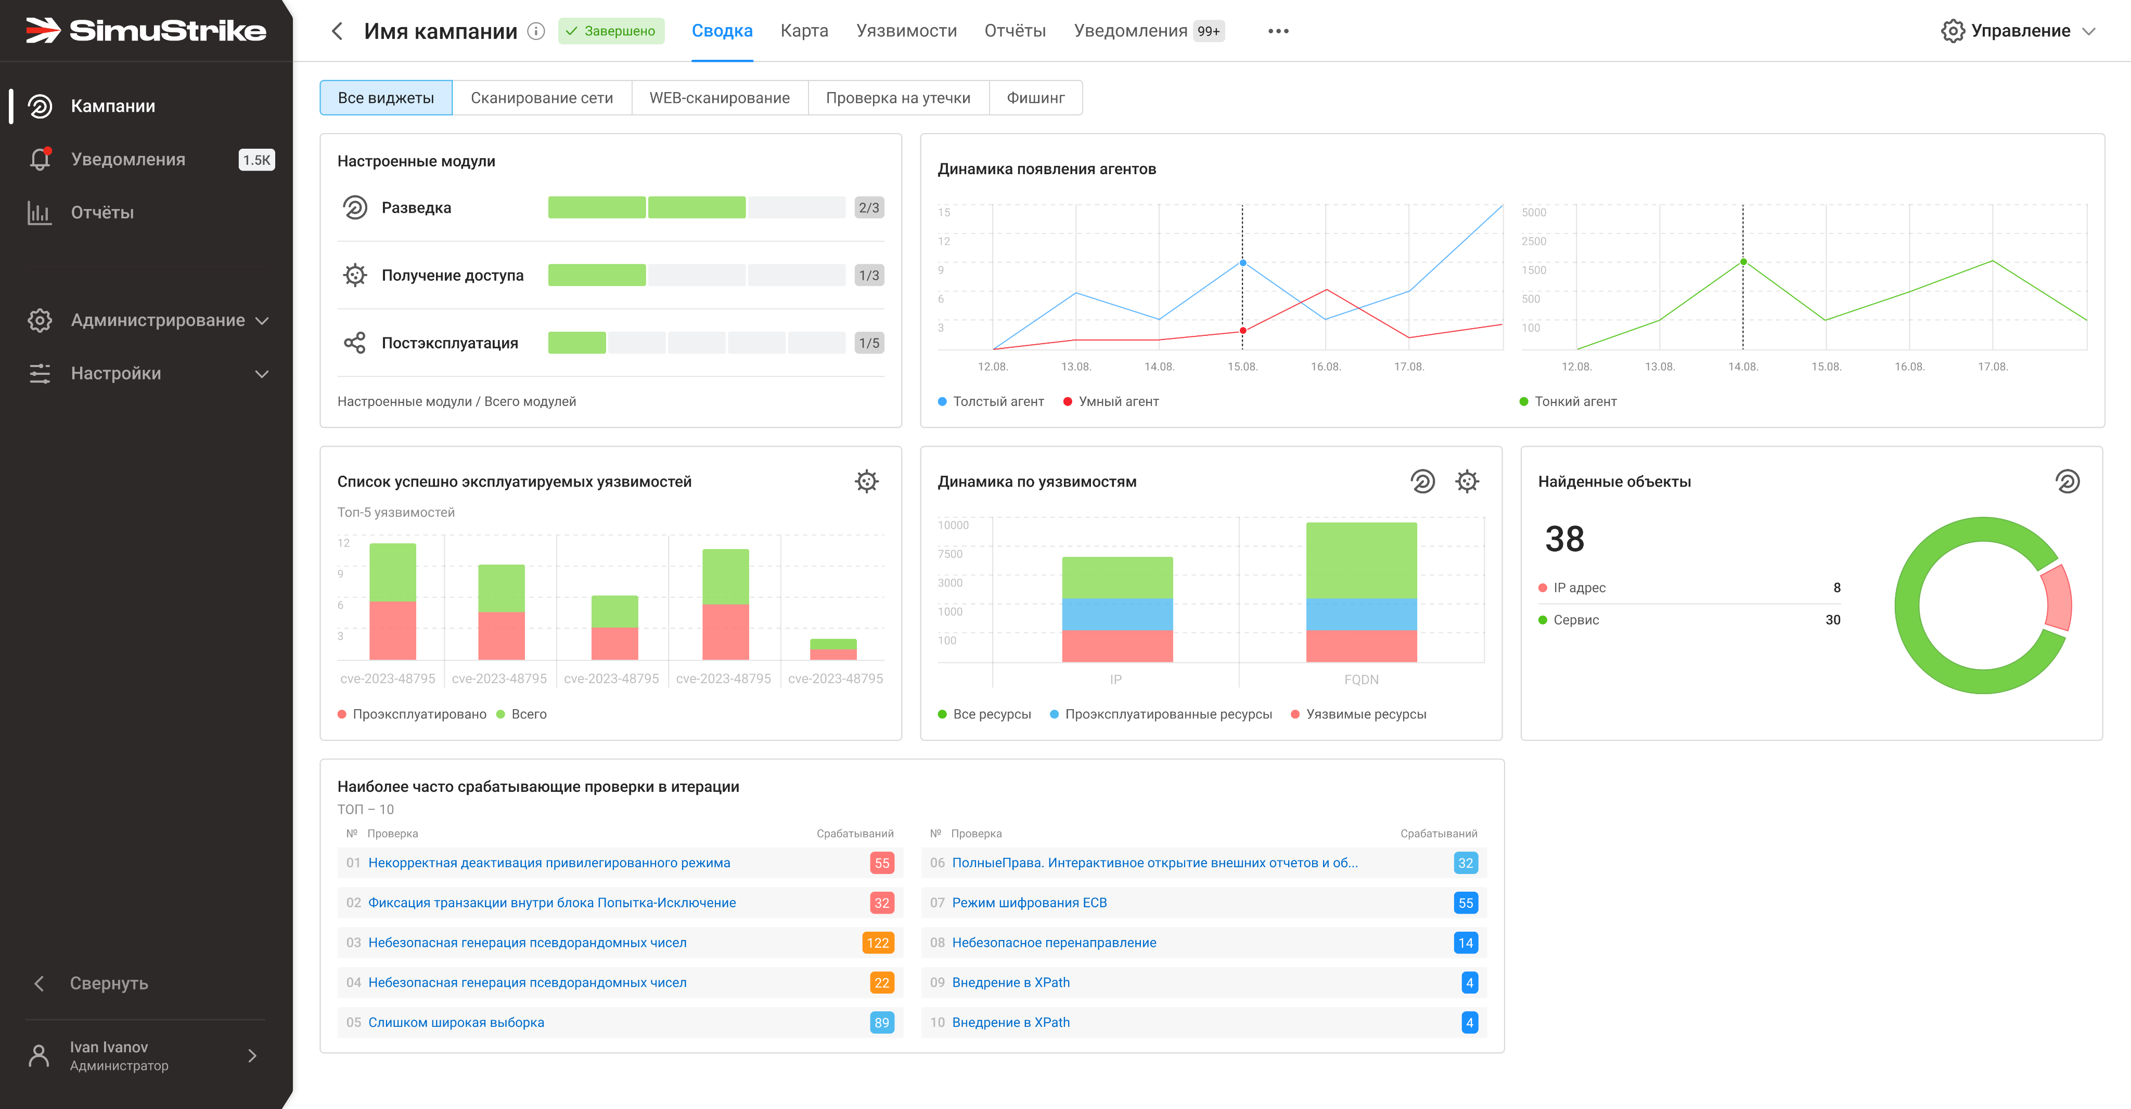The height and width of the screenshot is (1109, 2131).
Task: Expand the Администрирование sidebar section
Action: click(147, 320)
